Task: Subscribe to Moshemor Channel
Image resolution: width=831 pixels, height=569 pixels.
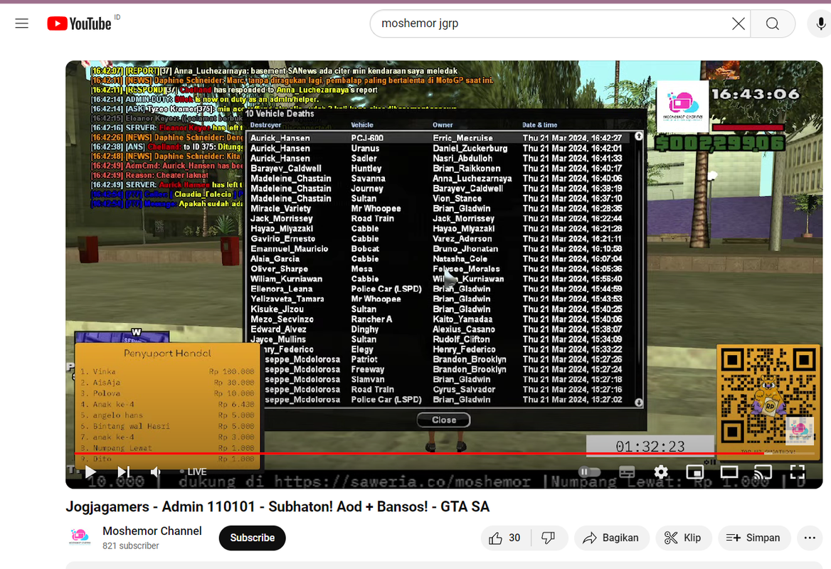Action: click(253, 538)
